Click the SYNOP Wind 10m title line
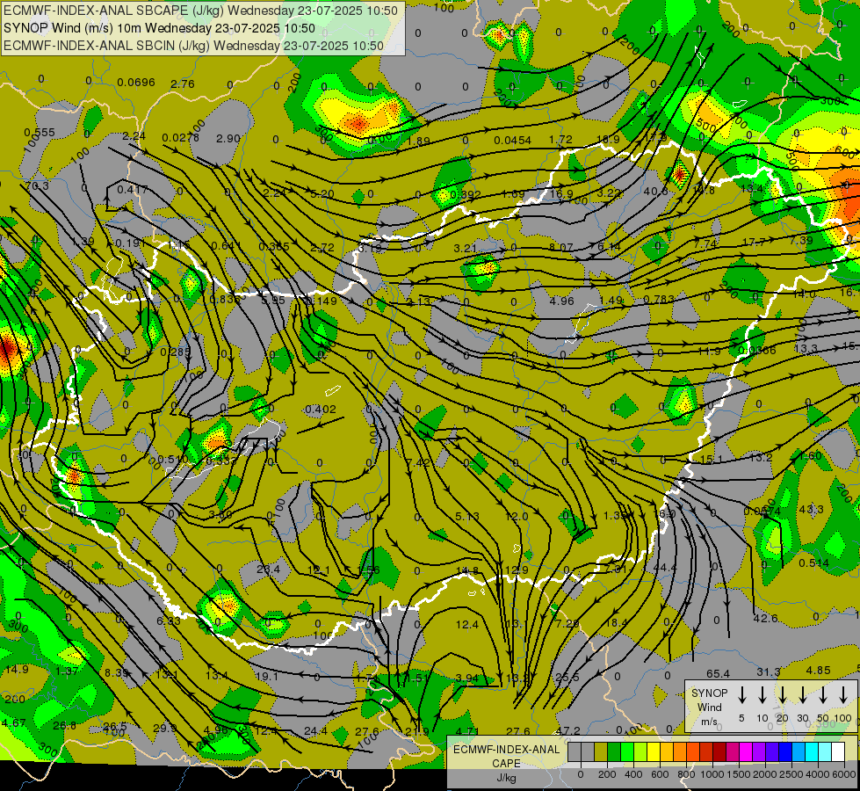The width and height of the screenshot is (860, 791). point(159,28)
